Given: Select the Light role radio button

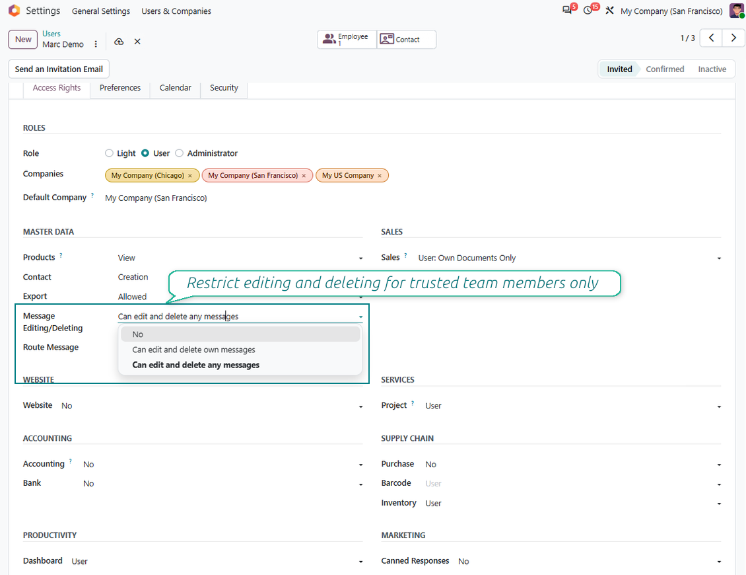Looking at the screenshot, I should (x=109, y=153).
